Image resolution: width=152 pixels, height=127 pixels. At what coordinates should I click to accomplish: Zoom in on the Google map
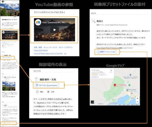[137, 98]
